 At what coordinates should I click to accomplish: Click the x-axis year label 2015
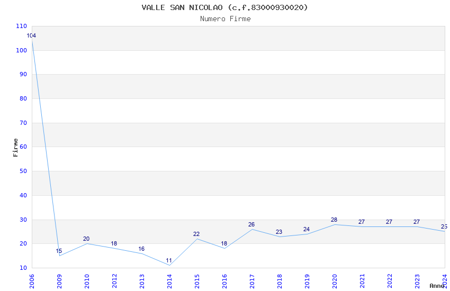(197, 281)
